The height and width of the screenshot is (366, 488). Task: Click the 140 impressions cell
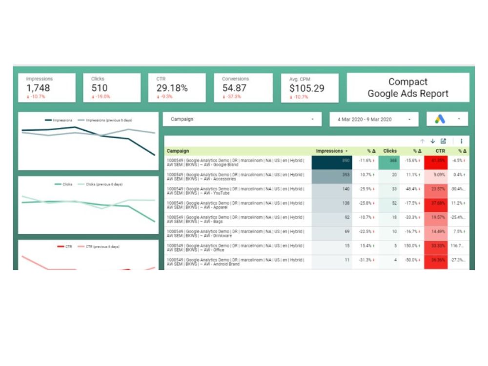332,191
